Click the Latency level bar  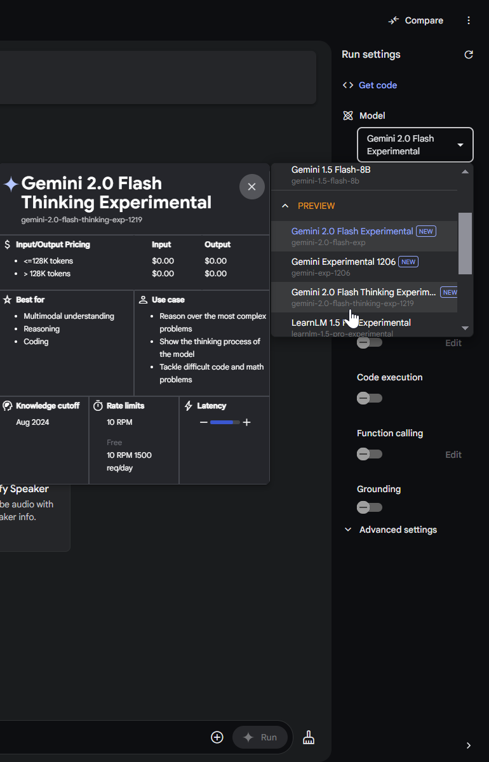[225, 422]
